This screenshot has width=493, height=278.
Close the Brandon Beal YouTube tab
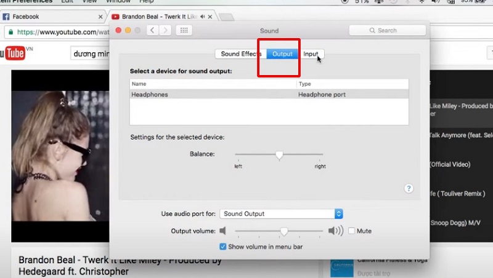210,17
